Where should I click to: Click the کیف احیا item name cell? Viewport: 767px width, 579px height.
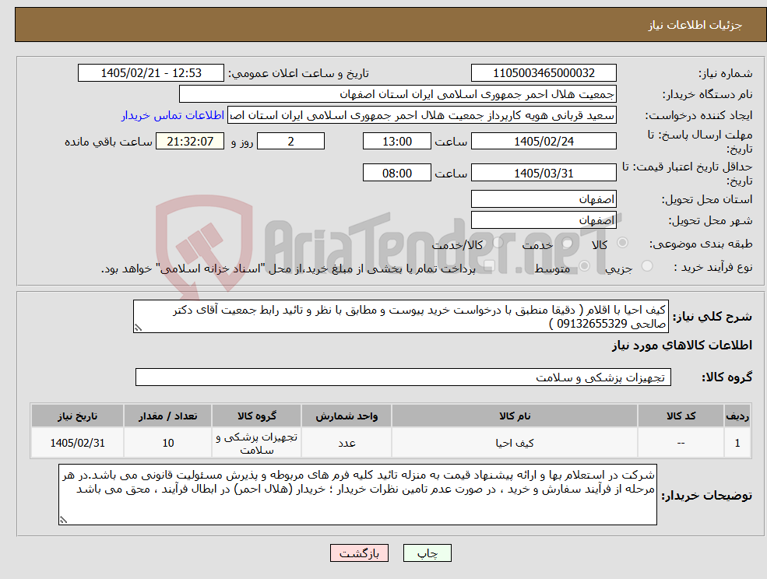pos(515,443)
